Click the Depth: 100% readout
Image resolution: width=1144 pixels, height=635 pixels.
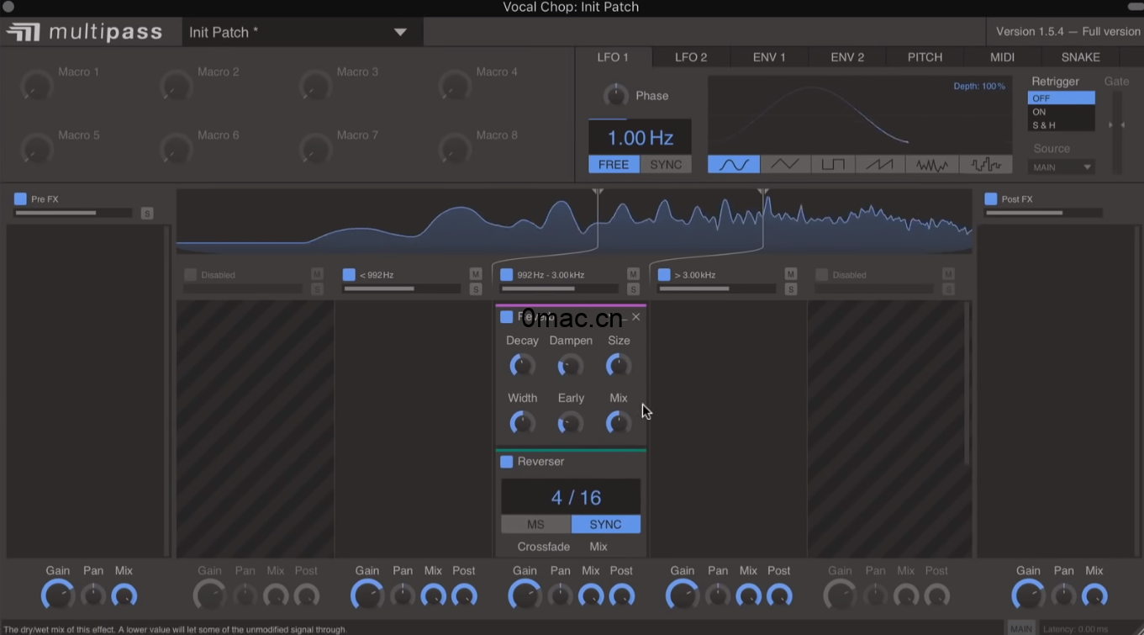coord(979,87)
